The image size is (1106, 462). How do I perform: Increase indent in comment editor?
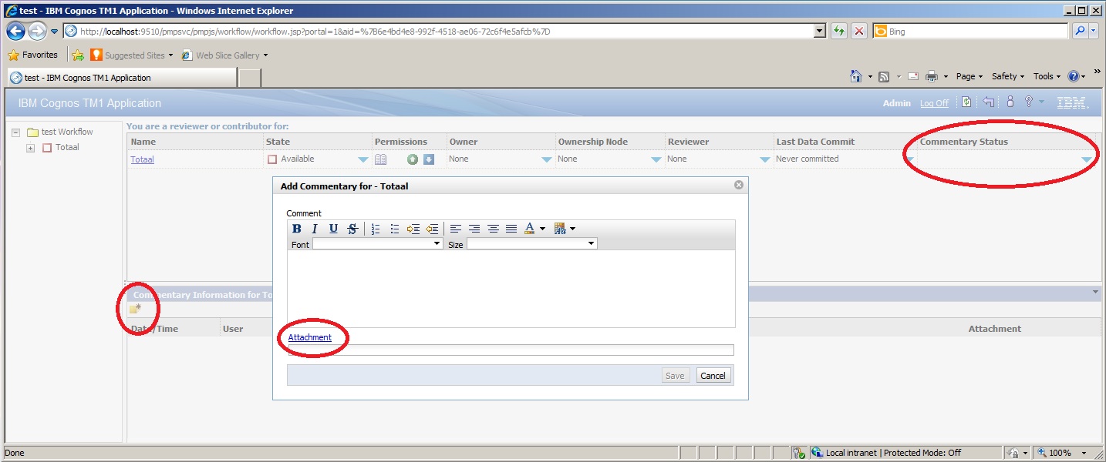tap(413, 229)
